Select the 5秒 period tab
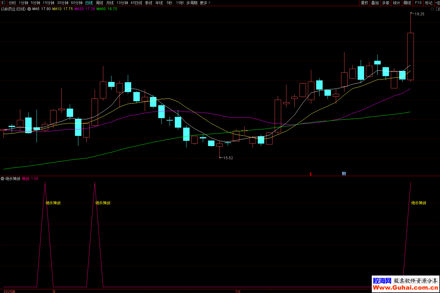 (169, 3)
